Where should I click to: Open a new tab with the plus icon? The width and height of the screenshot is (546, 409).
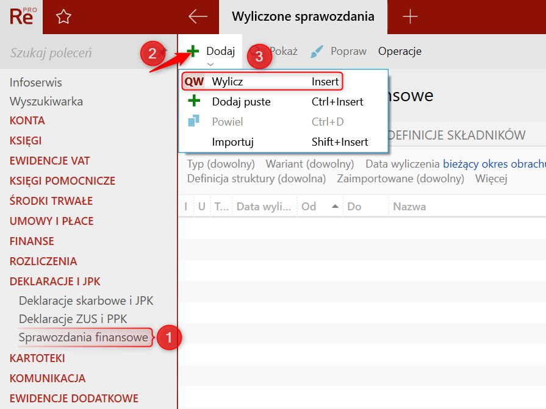click(410, 16)
